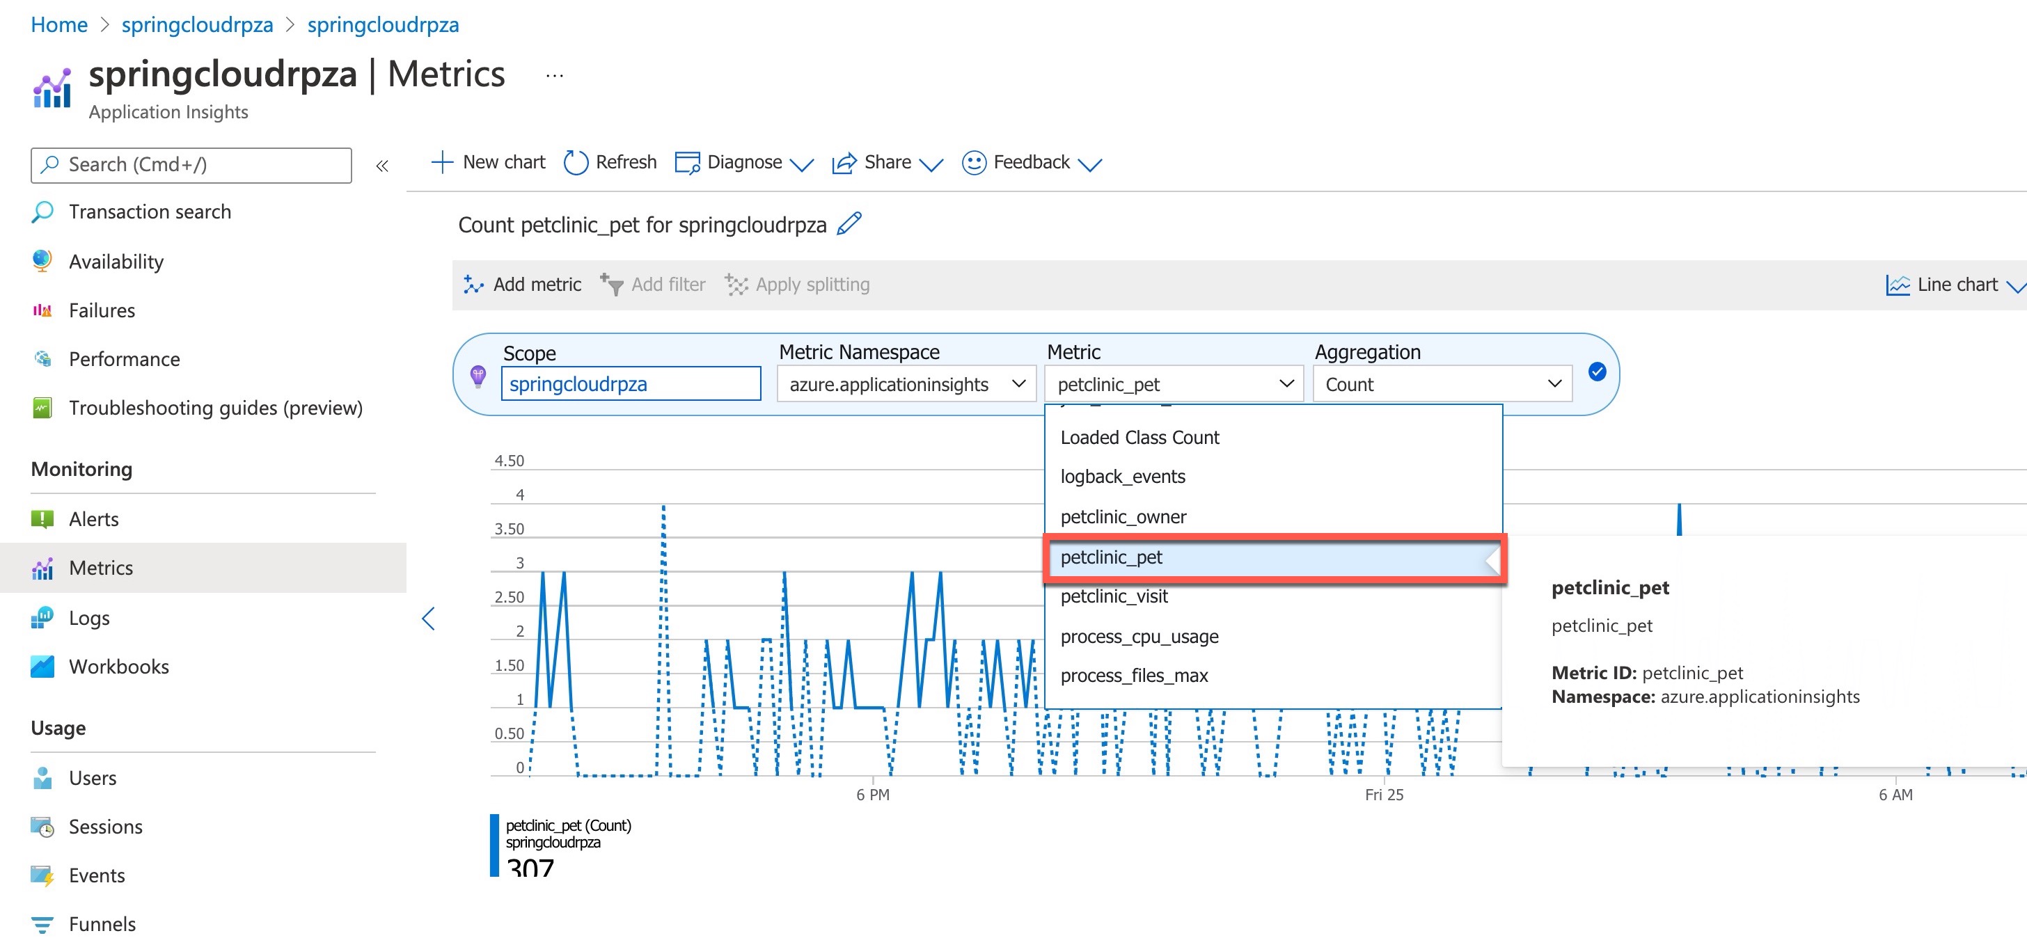Viewport: 2027px width, 938px height.
Task: Click the blue petclinic_pet legend color bar
Action: point(494,844)
